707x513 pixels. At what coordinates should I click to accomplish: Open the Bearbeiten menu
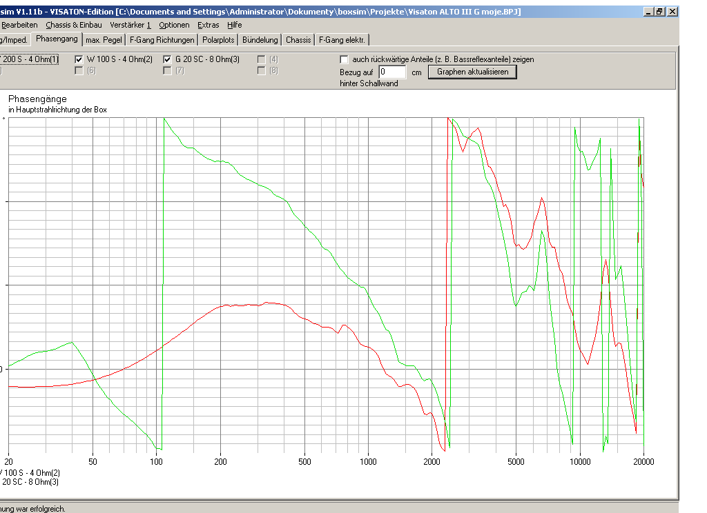(x=19, y=26)
